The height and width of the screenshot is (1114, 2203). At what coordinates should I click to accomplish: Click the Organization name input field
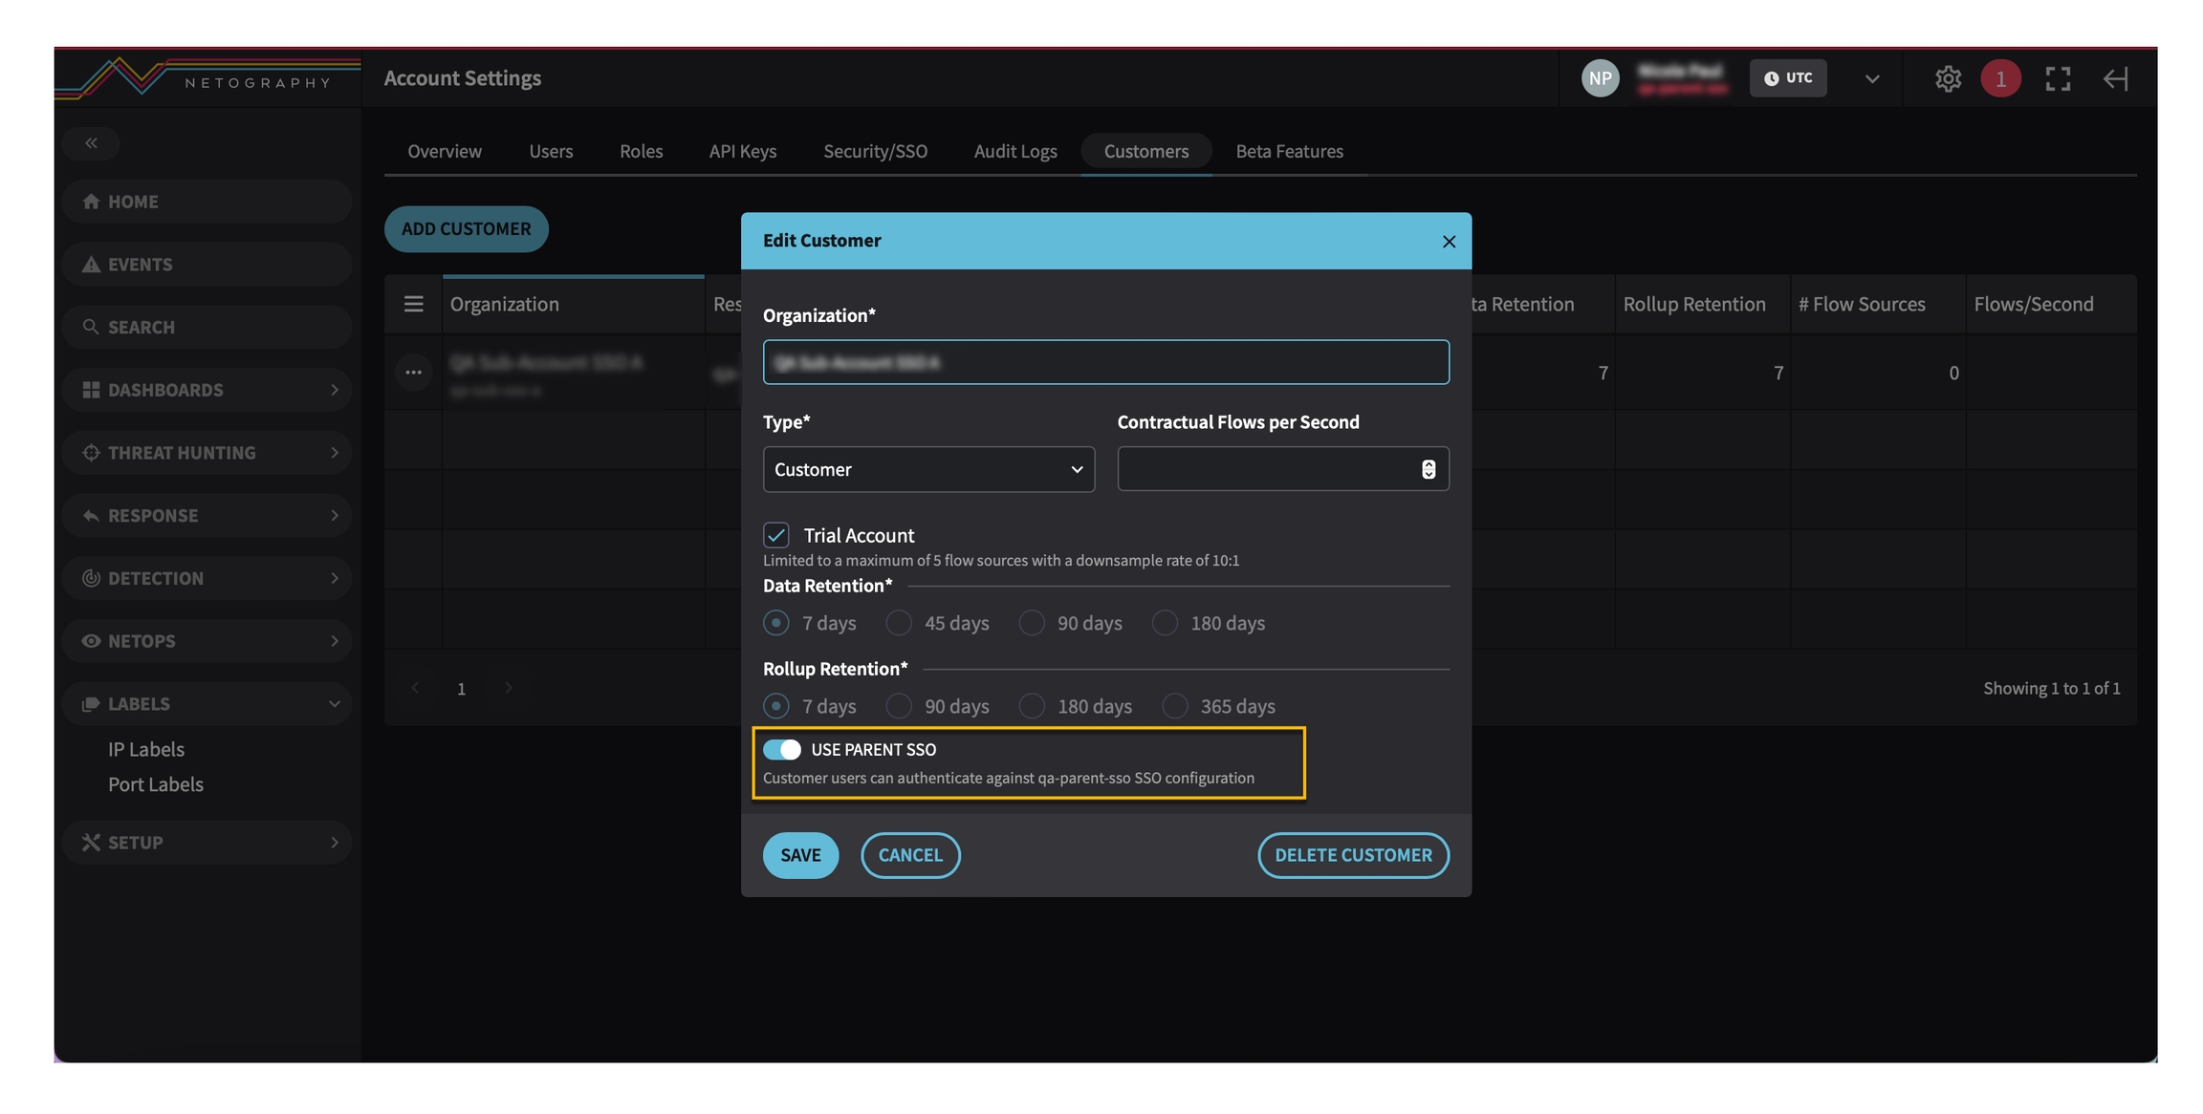pyautogui.click(x=1105, y=363)
